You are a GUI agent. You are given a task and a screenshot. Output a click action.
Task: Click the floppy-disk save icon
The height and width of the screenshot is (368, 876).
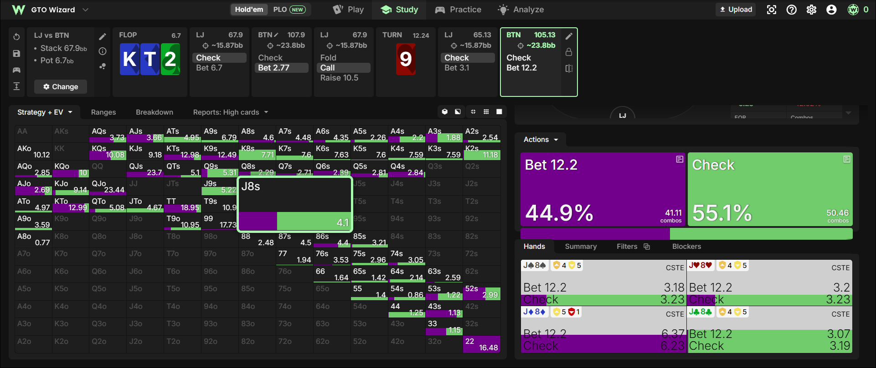tap(16, 54)
